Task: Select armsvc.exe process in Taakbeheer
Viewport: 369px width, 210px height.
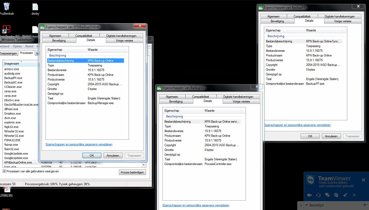Action: tap(12, 69)
